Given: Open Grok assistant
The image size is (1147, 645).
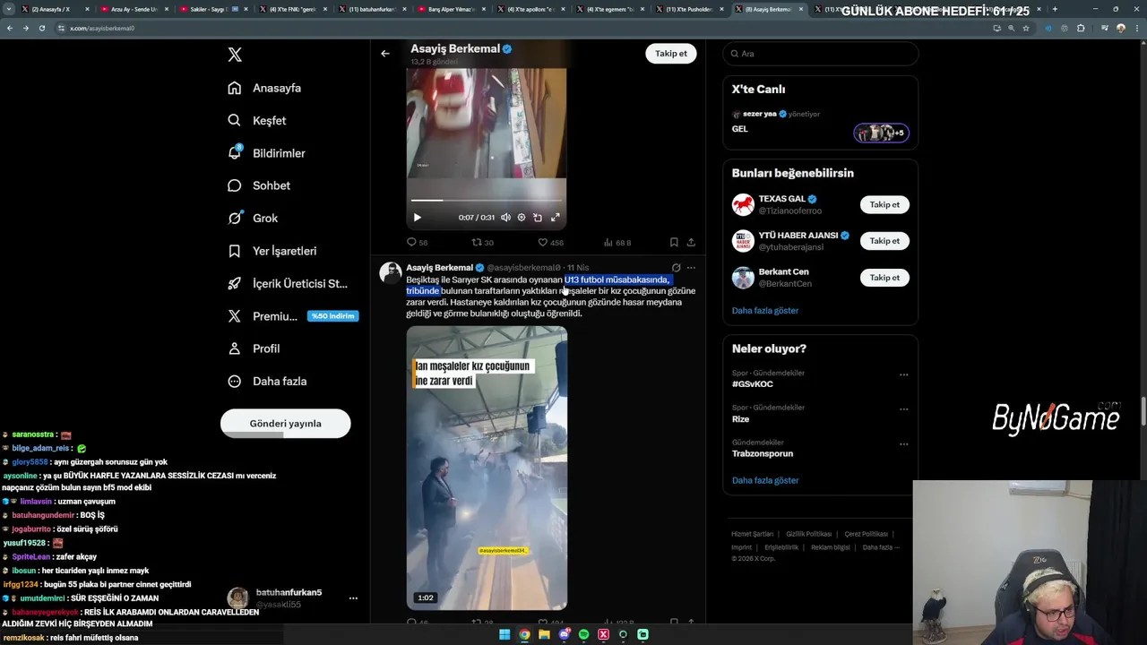Looking at the screenshot, I should point(253,218).
